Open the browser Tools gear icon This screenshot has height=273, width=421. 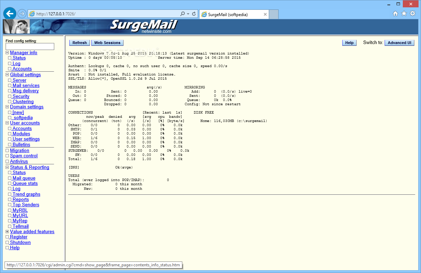coord(413,14)
